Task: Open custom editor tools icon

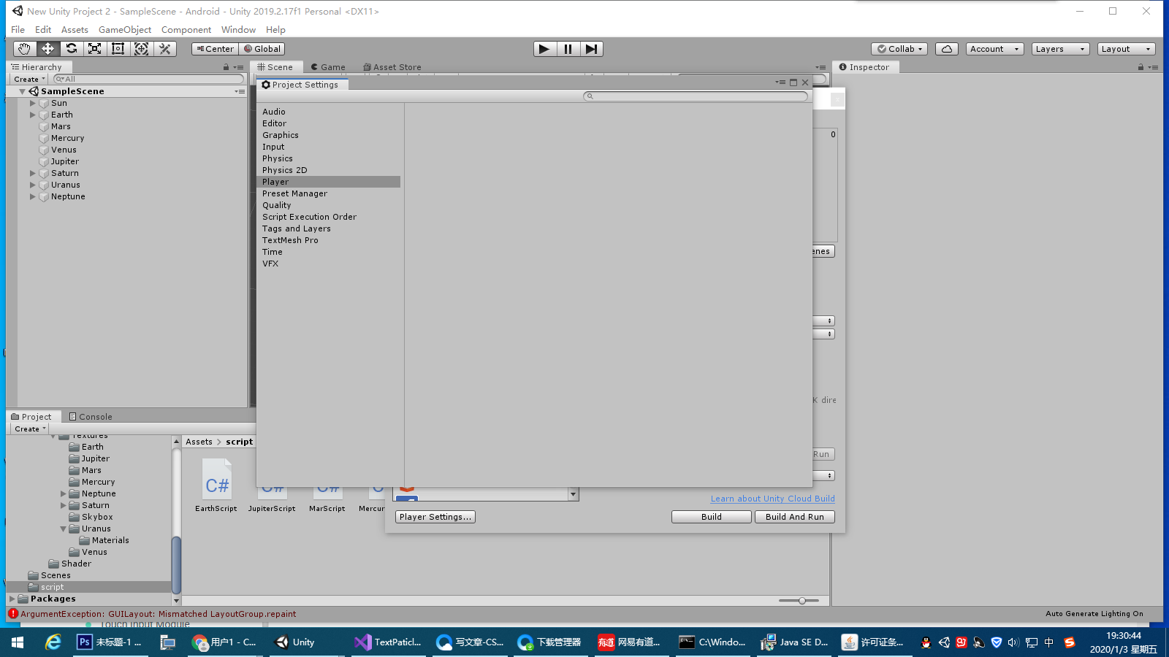Action: coord(165,49)
